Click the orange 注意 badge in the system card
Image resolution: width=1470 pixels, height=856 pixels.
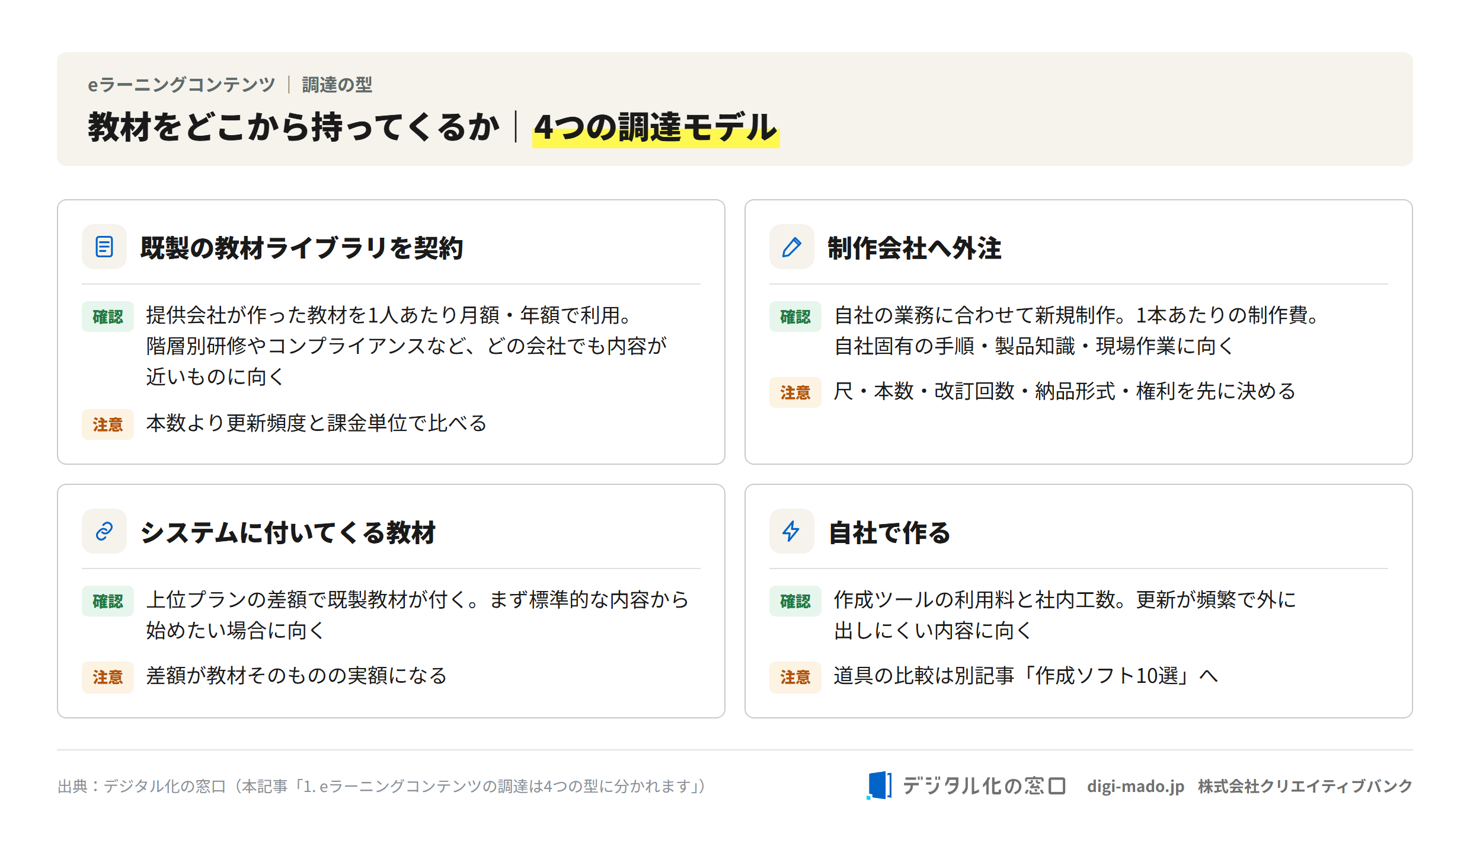(108, 677)
